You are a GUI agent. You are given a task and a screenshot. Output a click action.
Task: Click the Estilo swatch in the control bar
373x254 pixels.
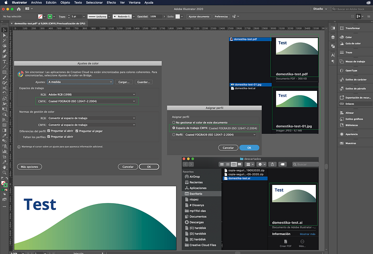[178, 16]
